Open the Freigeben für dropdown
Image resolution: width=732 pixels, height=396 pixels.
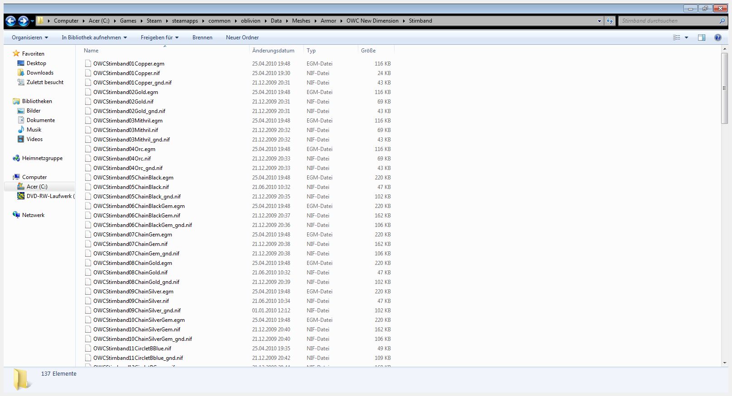[159, 38]
